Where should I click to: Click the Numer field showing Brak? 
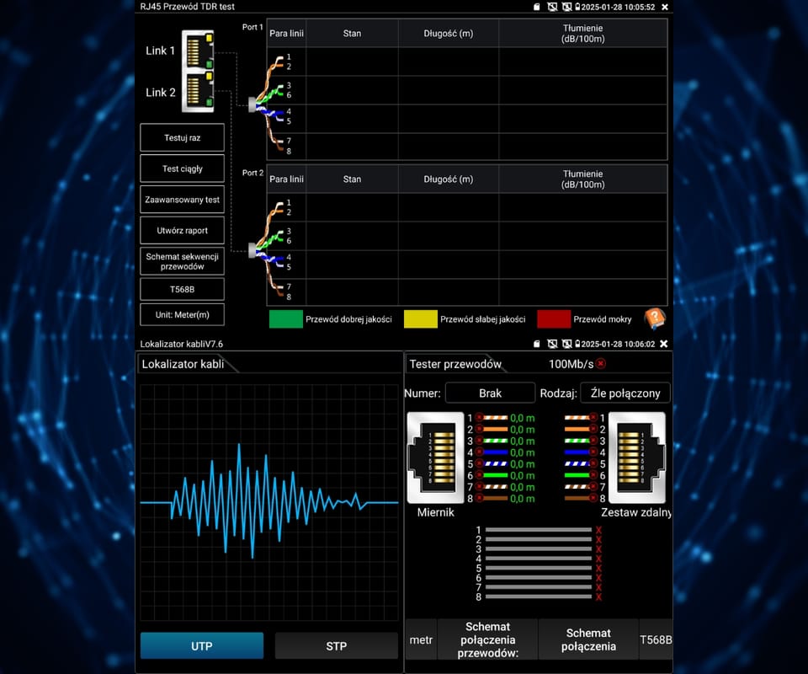[x=490, y=393]
